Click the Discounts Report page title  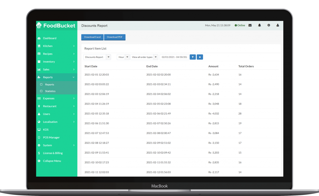94,26
